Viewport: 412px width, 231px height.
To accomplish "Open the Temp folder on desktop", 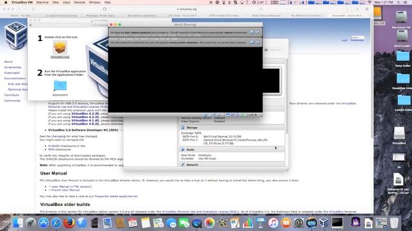I will tap(402, 57).
